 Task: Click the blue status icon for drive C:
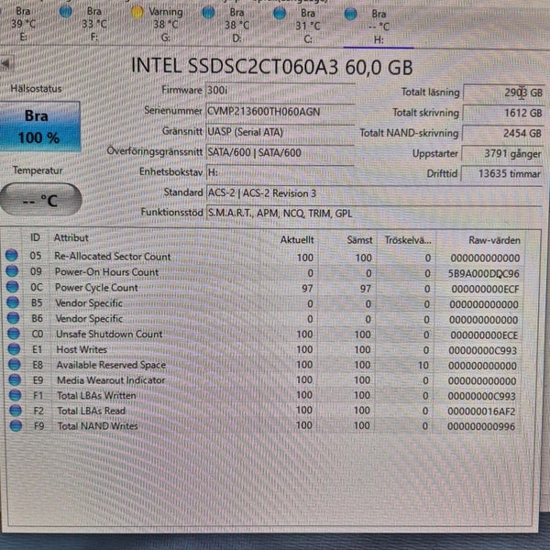280,14
